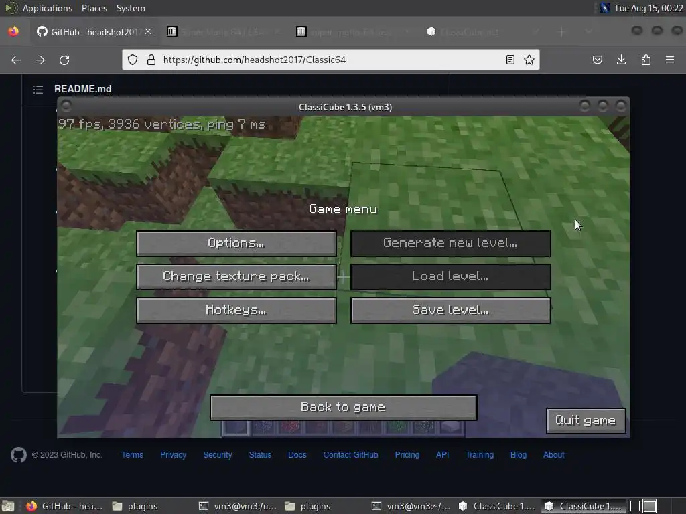This screenshot has width=686, height=514.
Task: Click the greyed Load level… button
Action: pos(451,276)
